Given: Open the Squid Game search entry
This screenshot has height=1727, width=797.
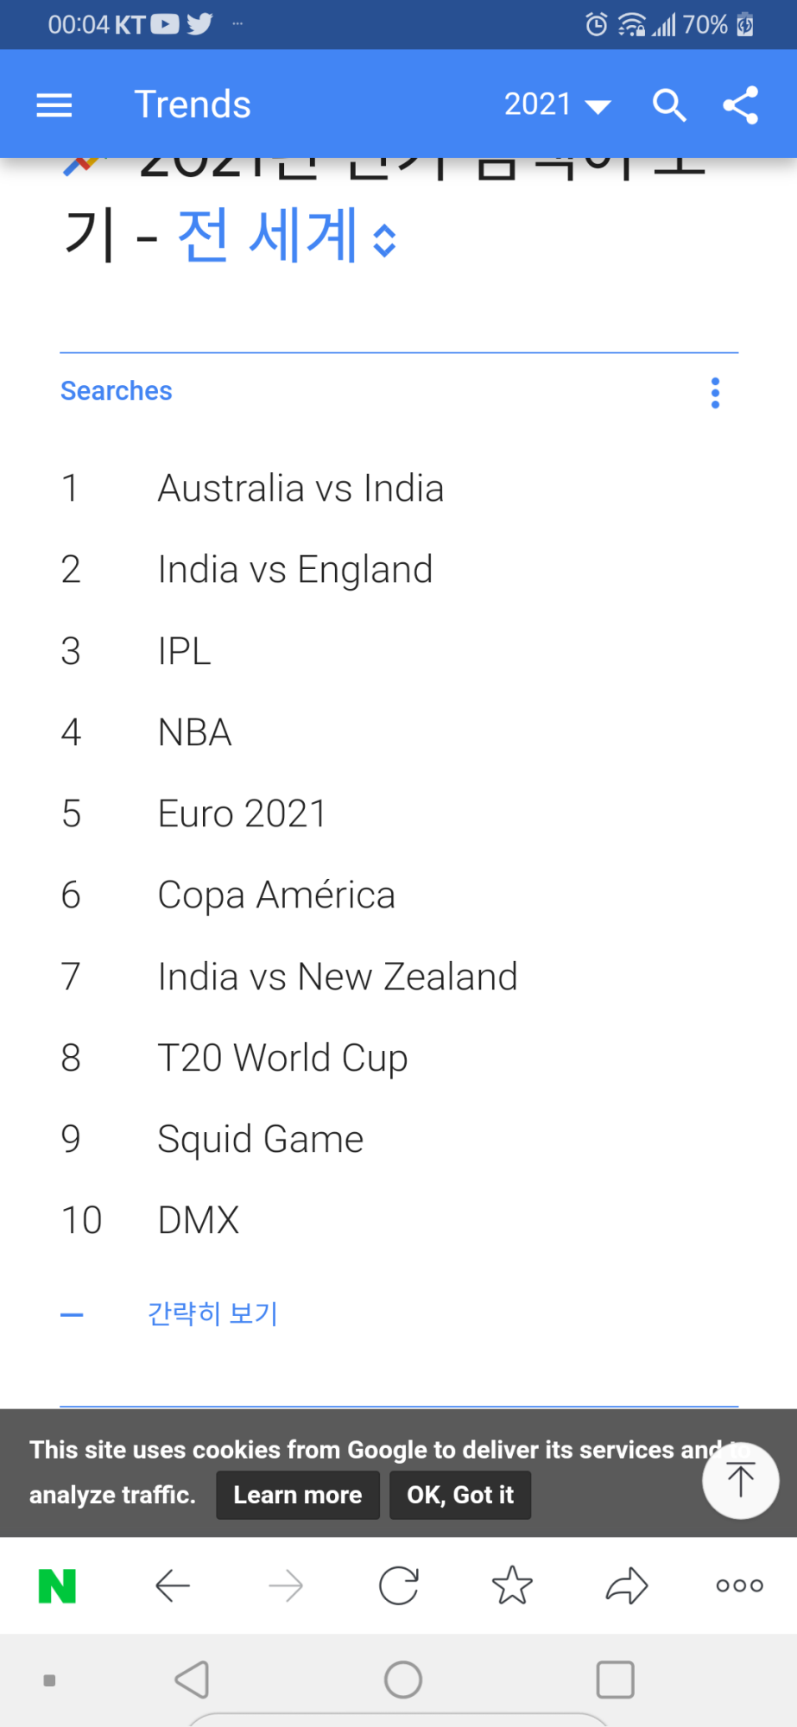Looking at the screenshot, I should click(260, 1139).
